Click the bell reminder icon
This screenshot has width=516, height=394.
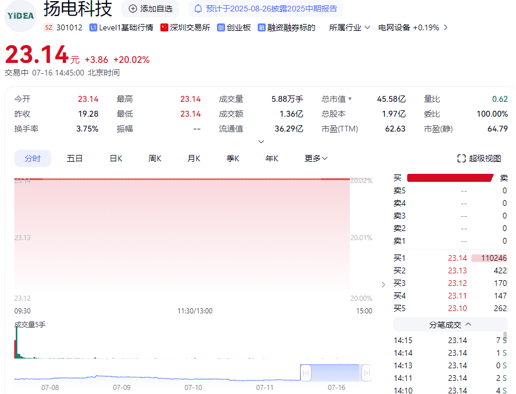(198, 9)
